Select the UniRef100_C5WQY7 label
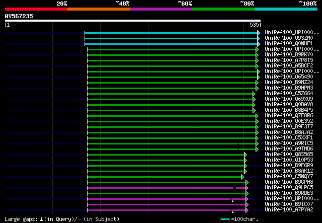 [x=289, y=177]
